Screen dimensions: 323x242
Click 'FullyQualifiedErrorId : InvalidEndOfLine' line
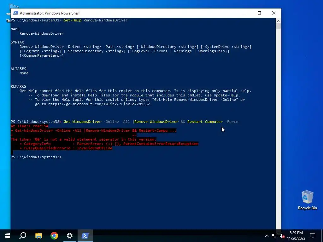[x=66, y=148]
